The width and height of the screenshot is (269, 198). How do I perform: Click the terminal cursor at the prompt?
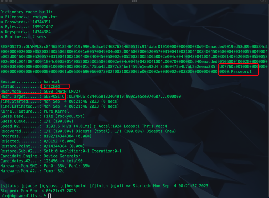pos(49,196)
